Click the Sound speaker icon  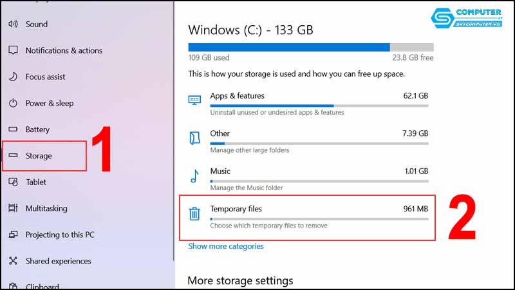coord(13,24)
